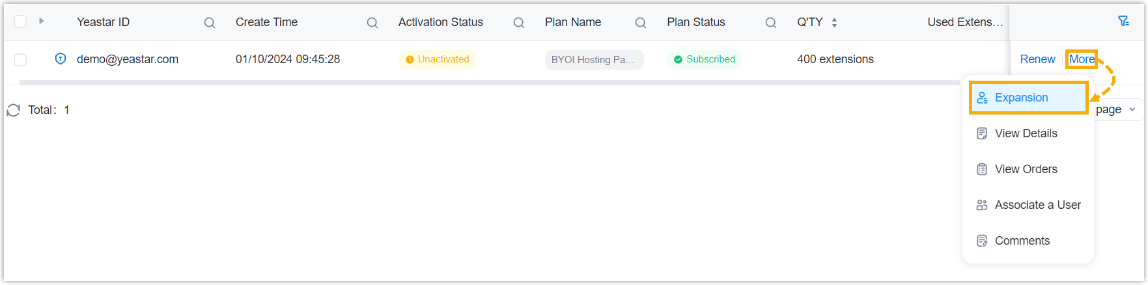Viewport: 1148px width, 285px height.
Task: Click Associate a User option
Action: (1037, 205)
